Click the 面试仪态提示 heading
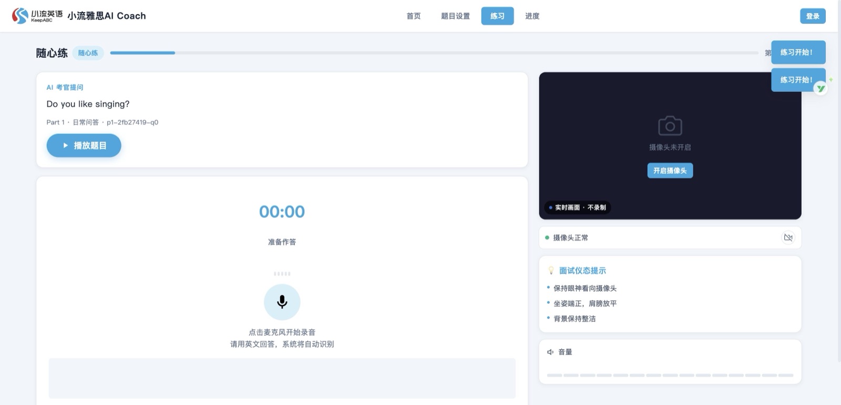Image resolution: width=841 pixels, height=405 pixels. (x=582, y=271)
